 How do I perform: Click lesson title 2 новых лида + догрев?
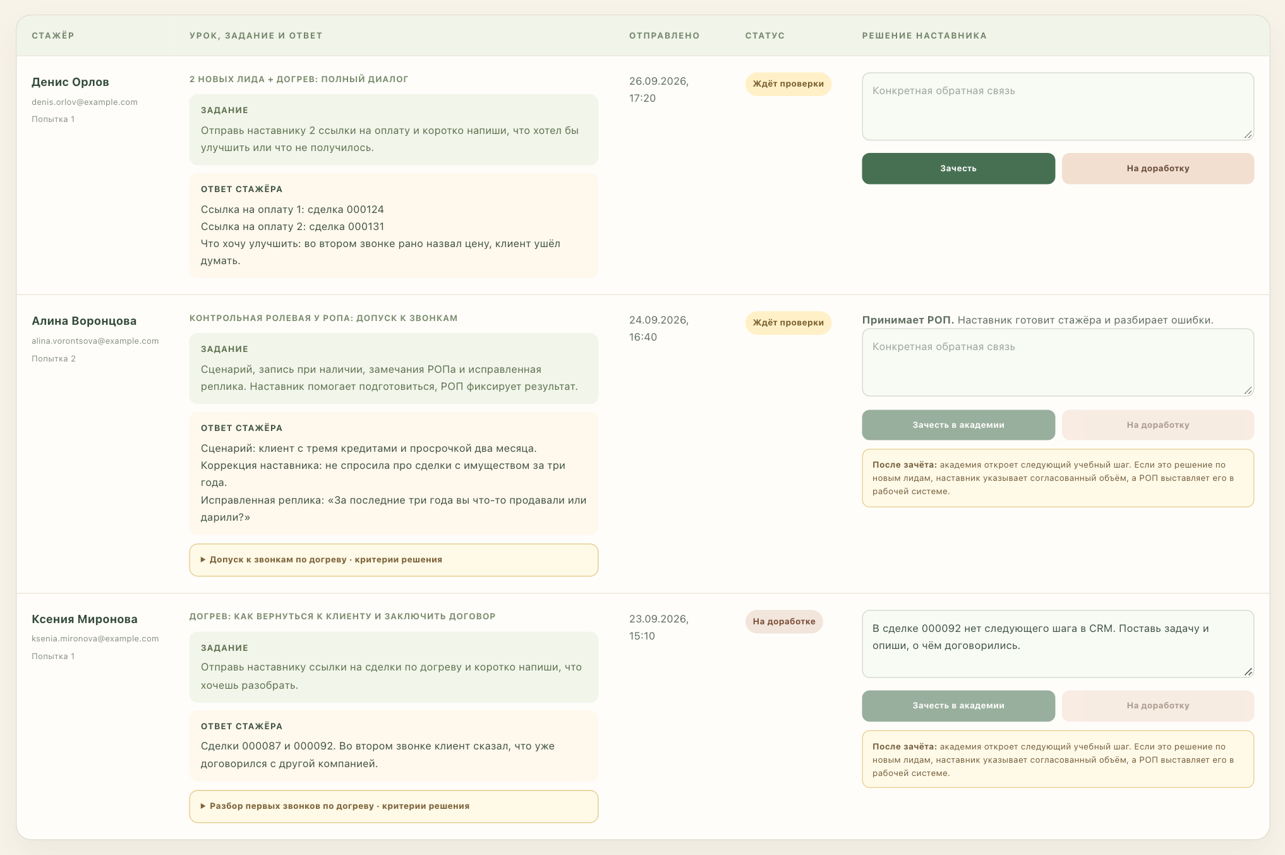click(x=299, y=79)
